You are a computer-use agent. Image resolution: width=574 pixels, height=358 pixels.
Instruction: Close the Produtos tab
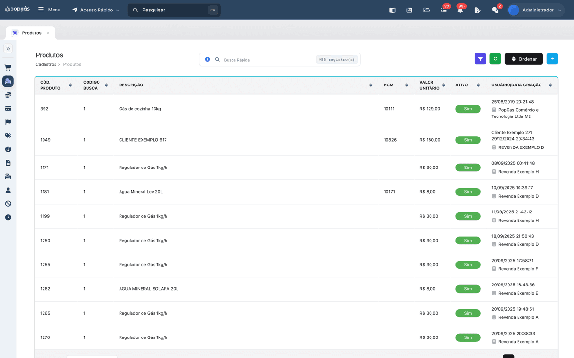point(48,33)
